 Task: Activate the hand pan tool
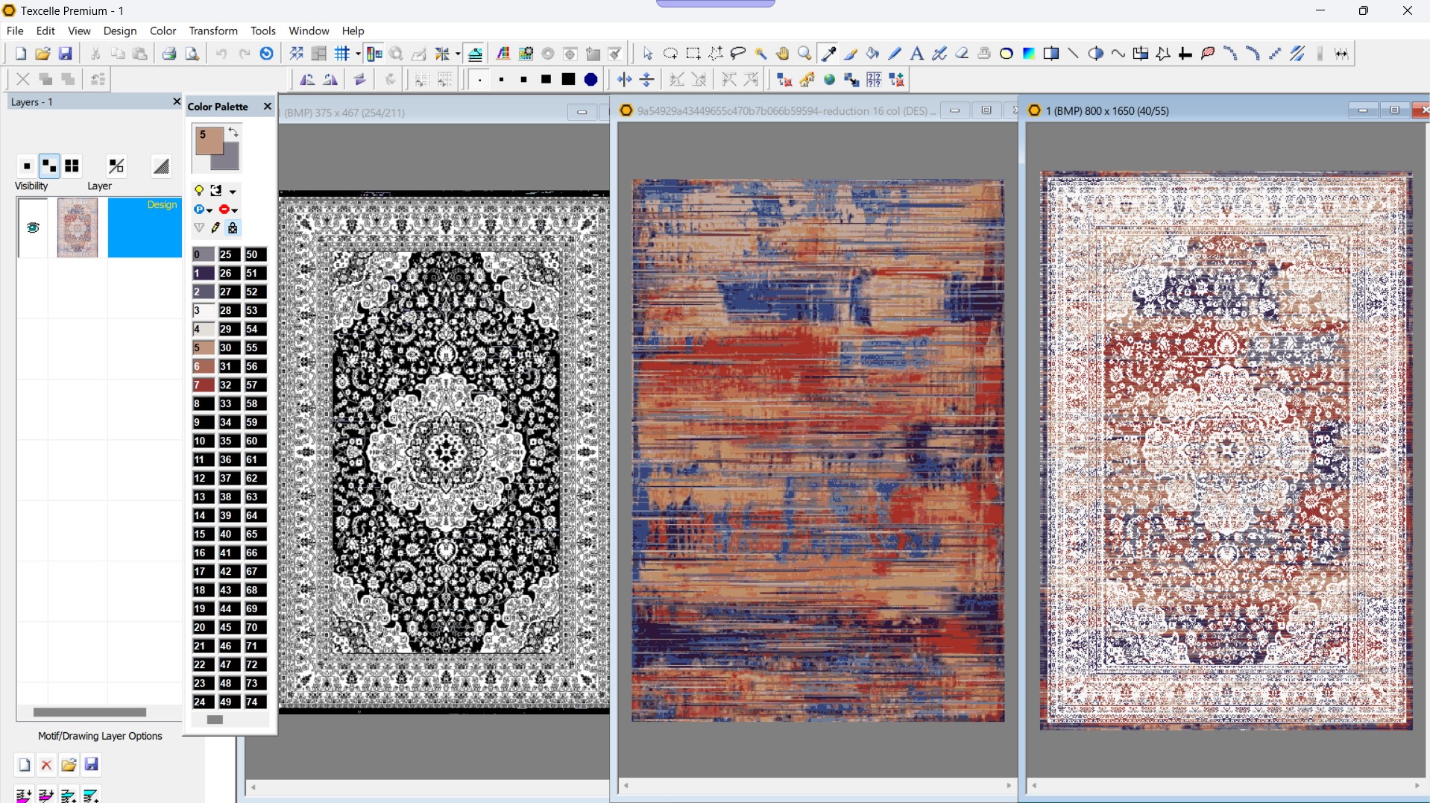point(782,54)
